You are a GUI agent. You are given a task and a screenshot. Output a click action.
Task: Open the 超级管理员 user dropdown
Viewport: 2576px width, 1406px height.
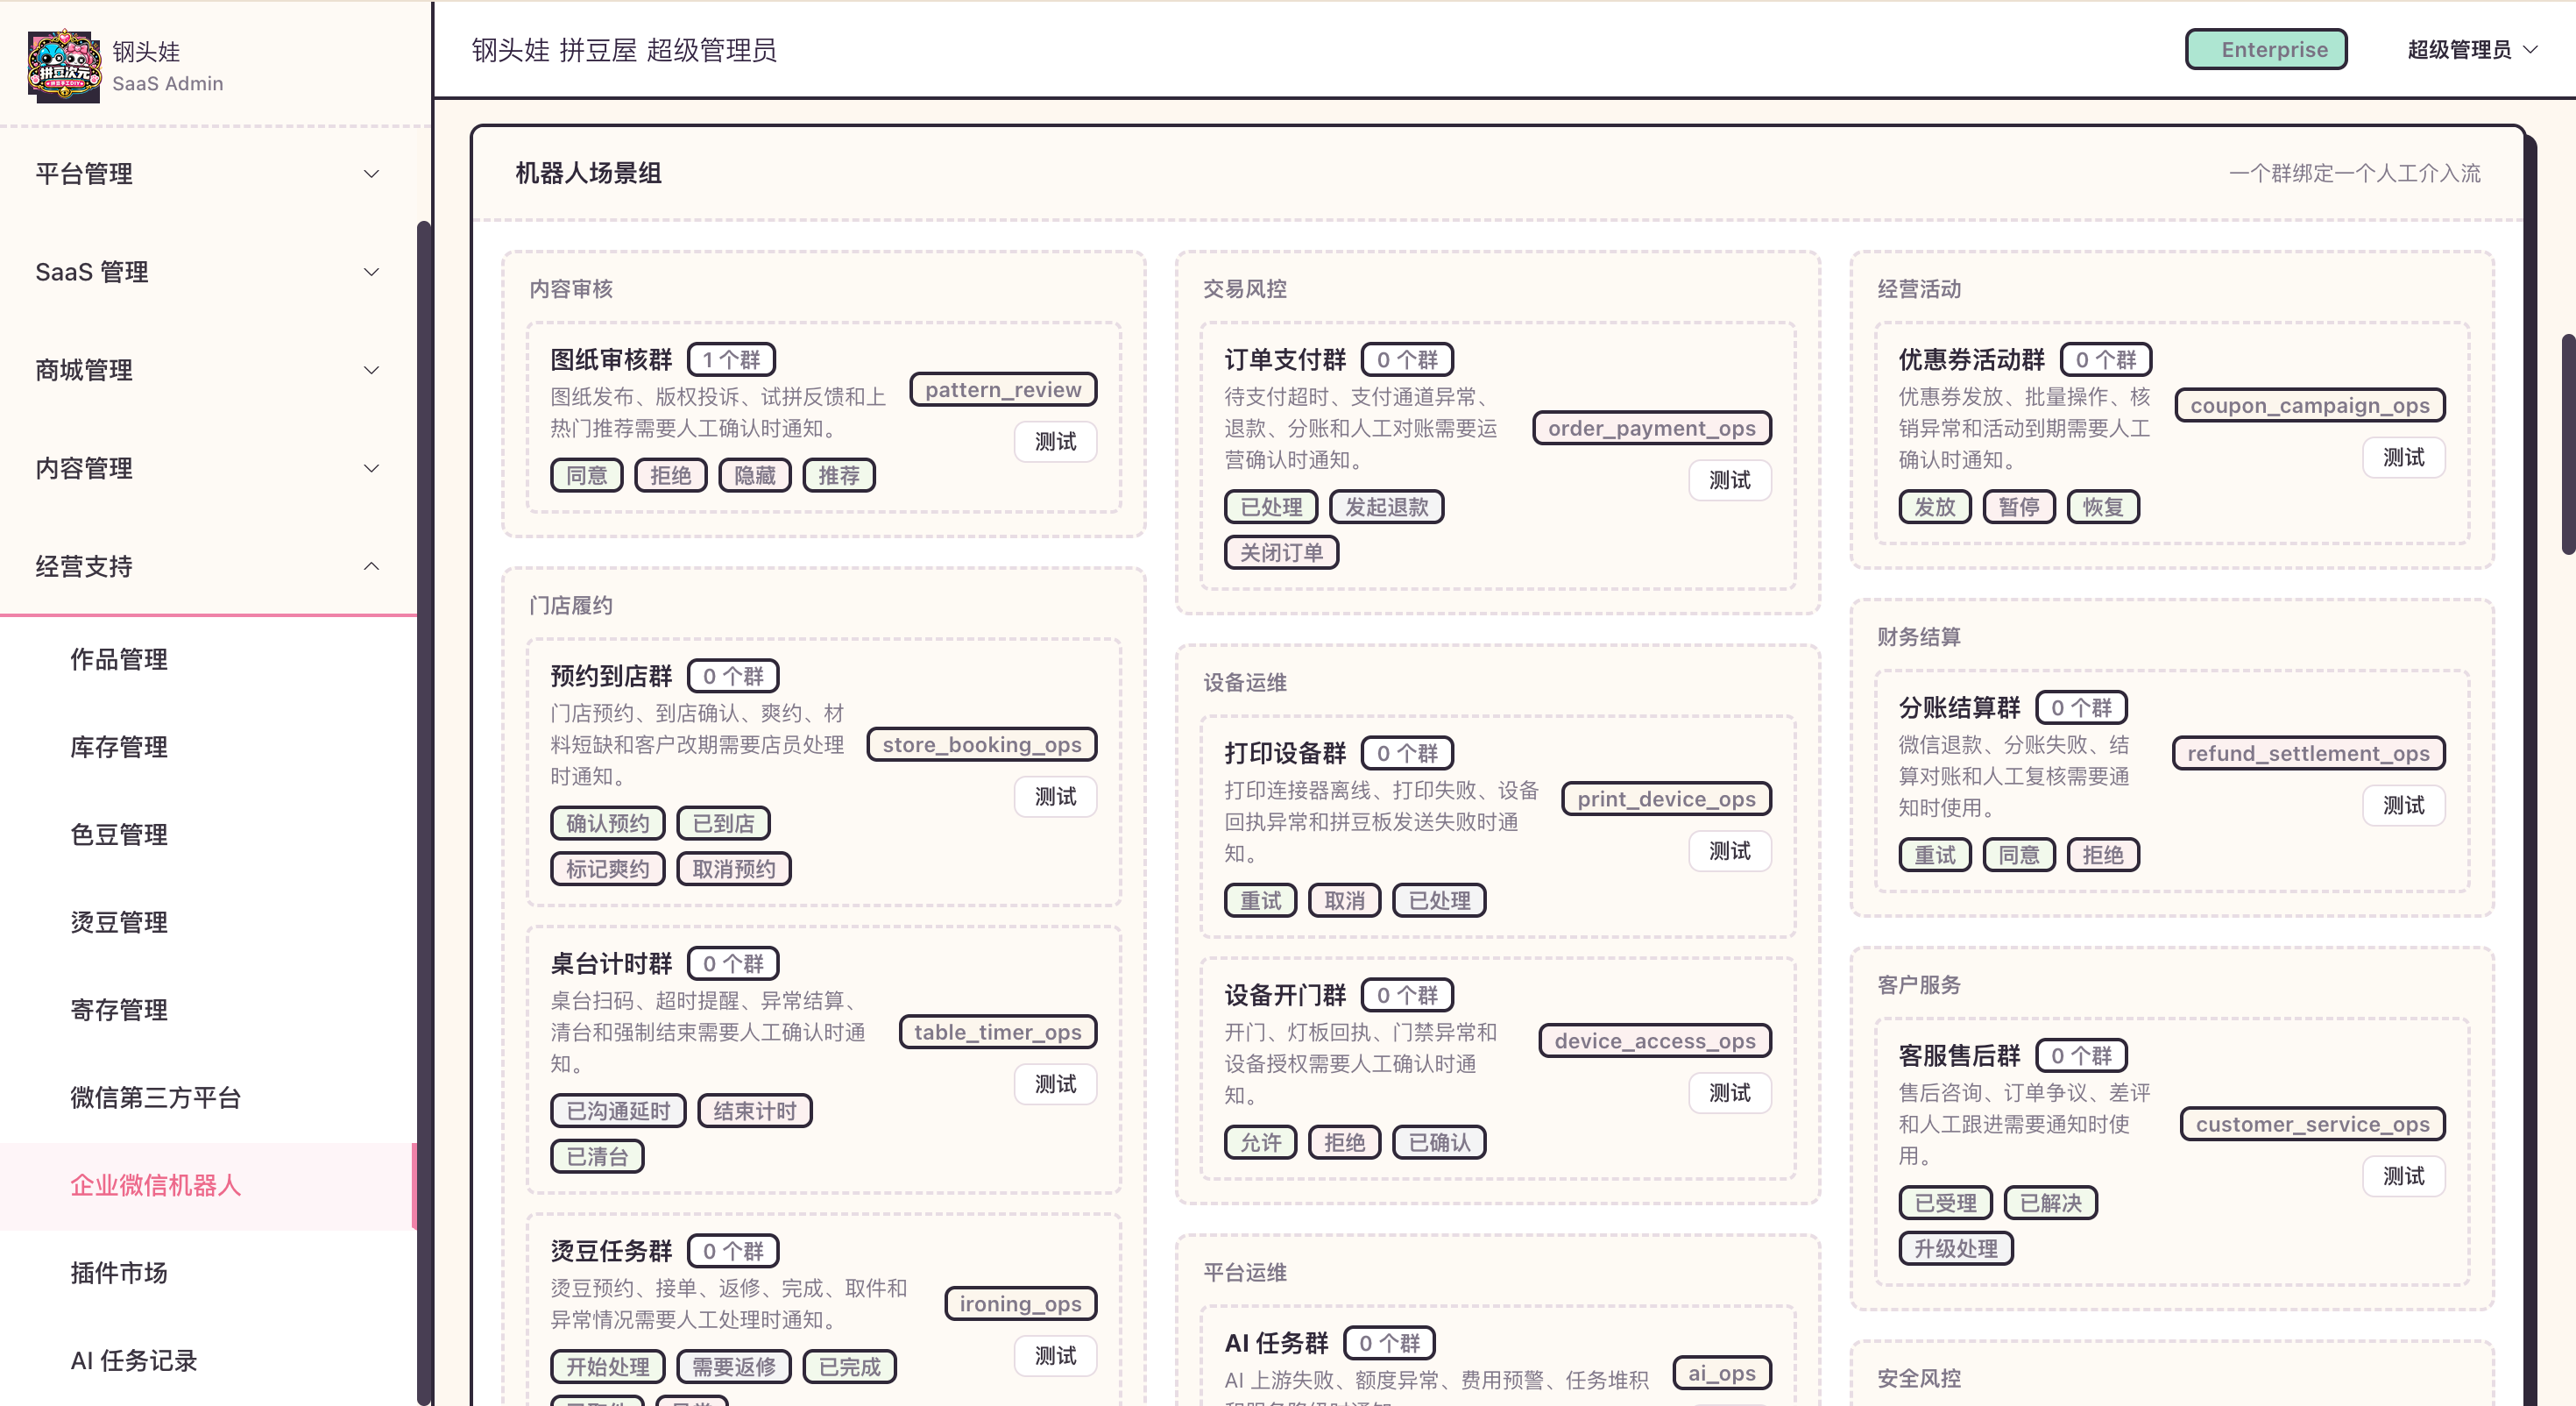2472,50
